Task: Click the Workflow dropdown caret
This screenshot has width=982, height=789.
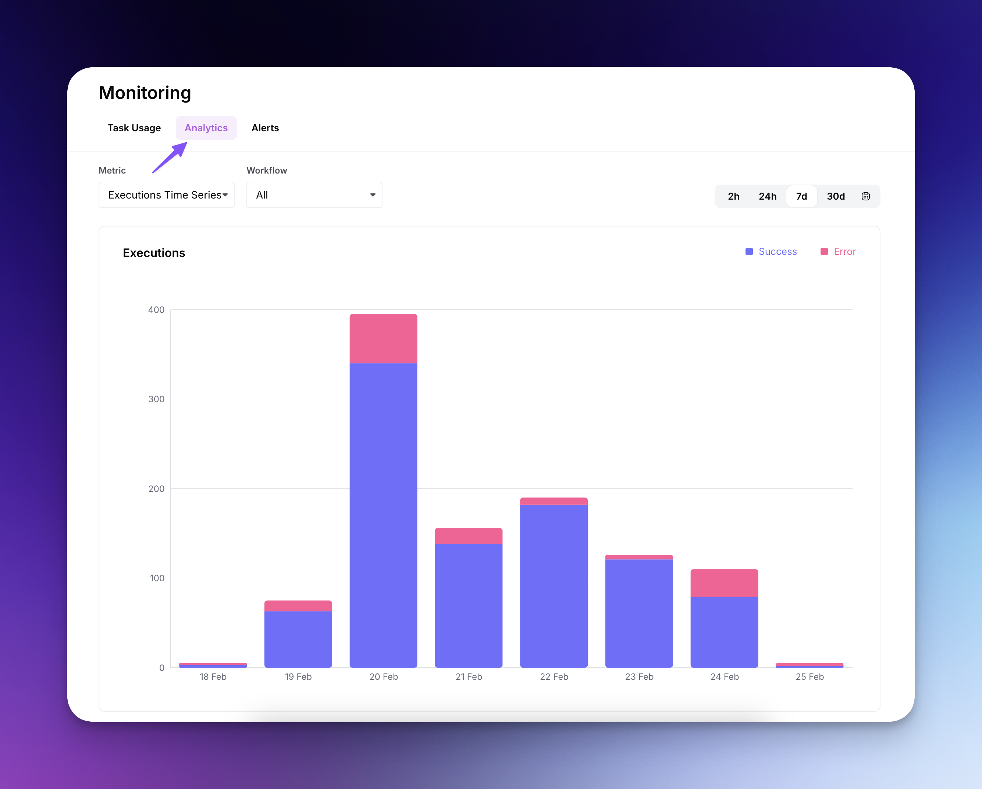Action: 373,195
